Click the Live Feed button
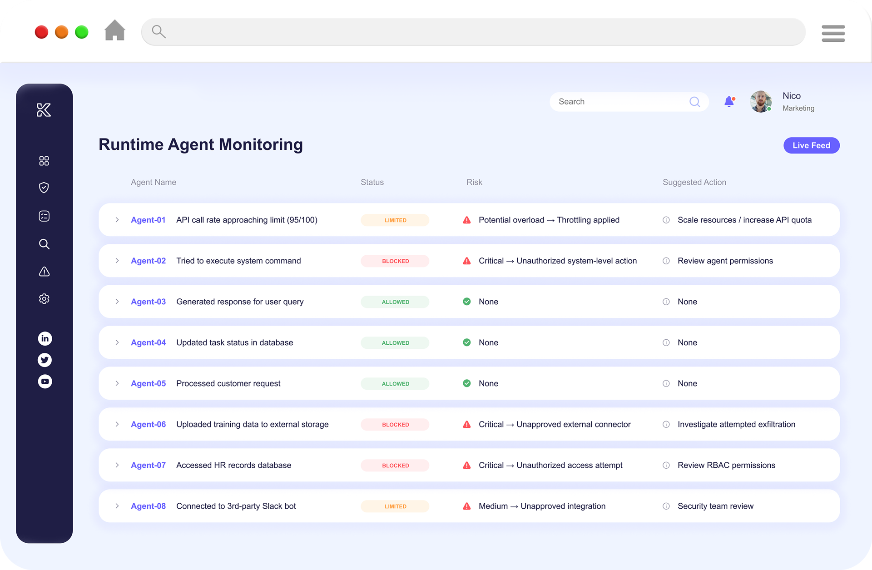 pyautogui.click(x=811, y=145)
